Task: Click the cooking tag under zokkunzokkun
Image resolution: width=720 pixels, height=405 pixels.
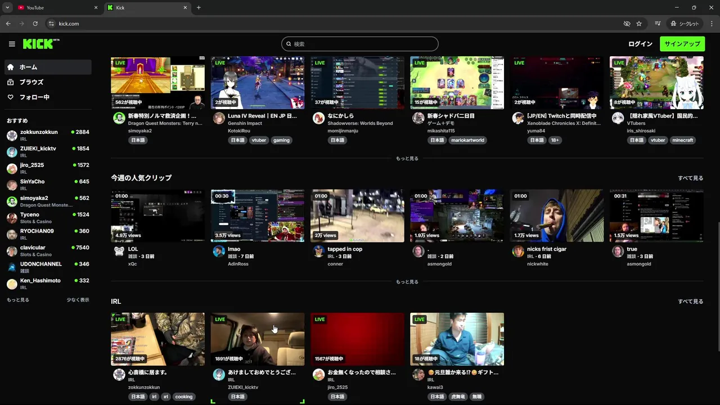Action: 184,397
